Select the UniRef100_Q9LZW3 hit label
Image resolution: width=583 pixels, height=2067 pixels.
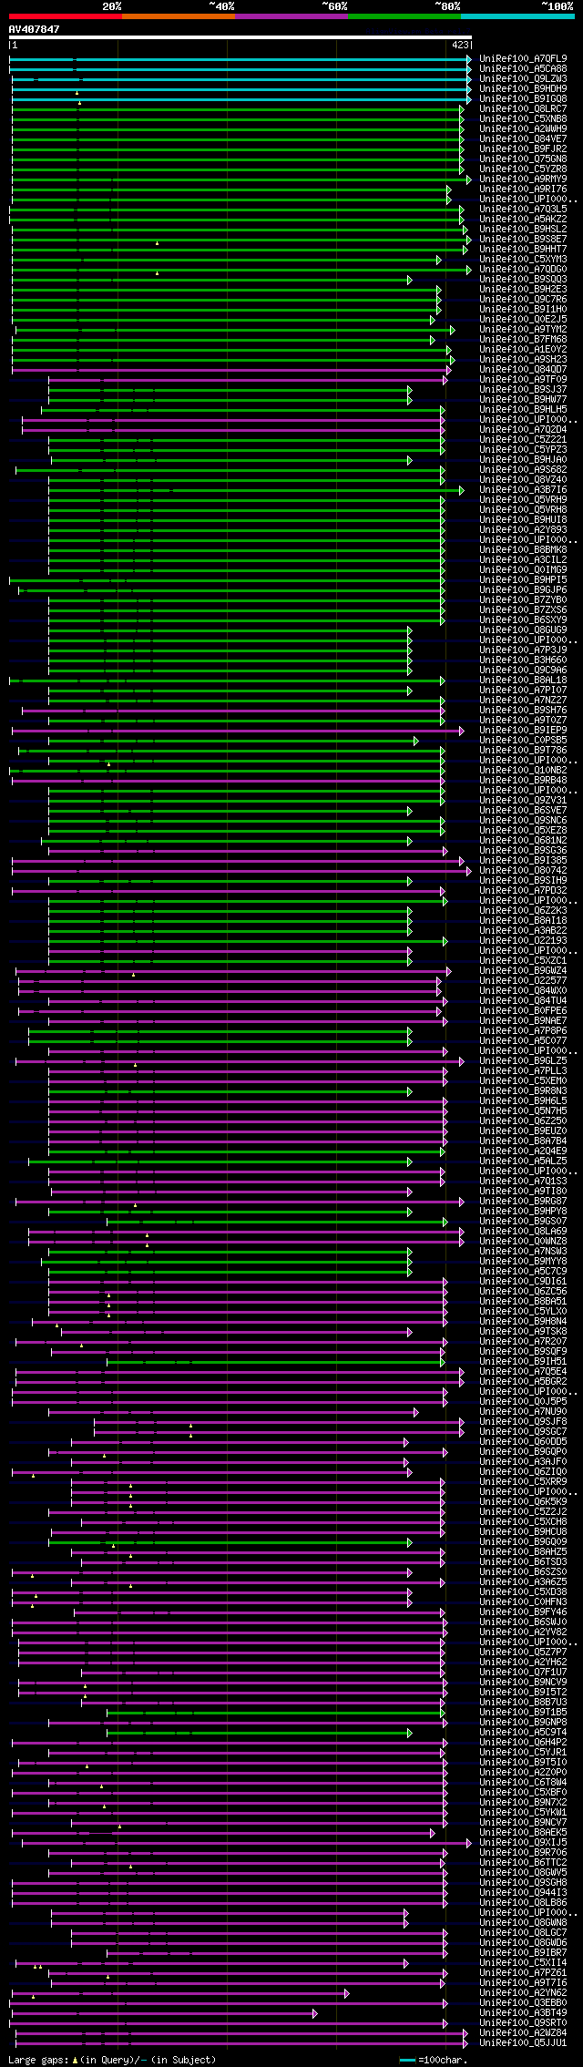[x=523, y=78]
